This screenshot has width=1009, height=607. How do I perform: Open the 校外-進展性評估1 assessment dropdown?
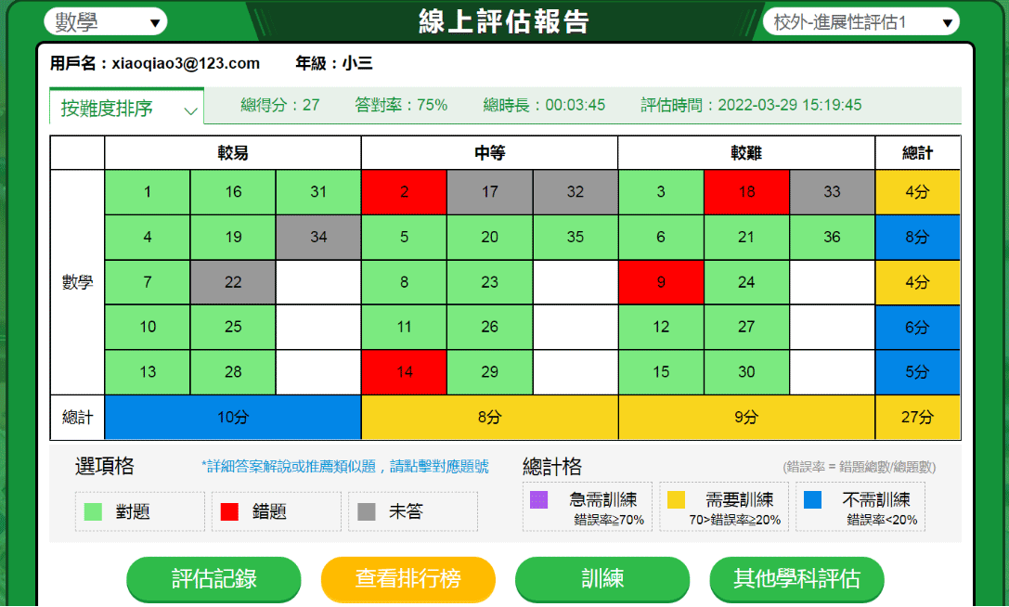point(861,22)
